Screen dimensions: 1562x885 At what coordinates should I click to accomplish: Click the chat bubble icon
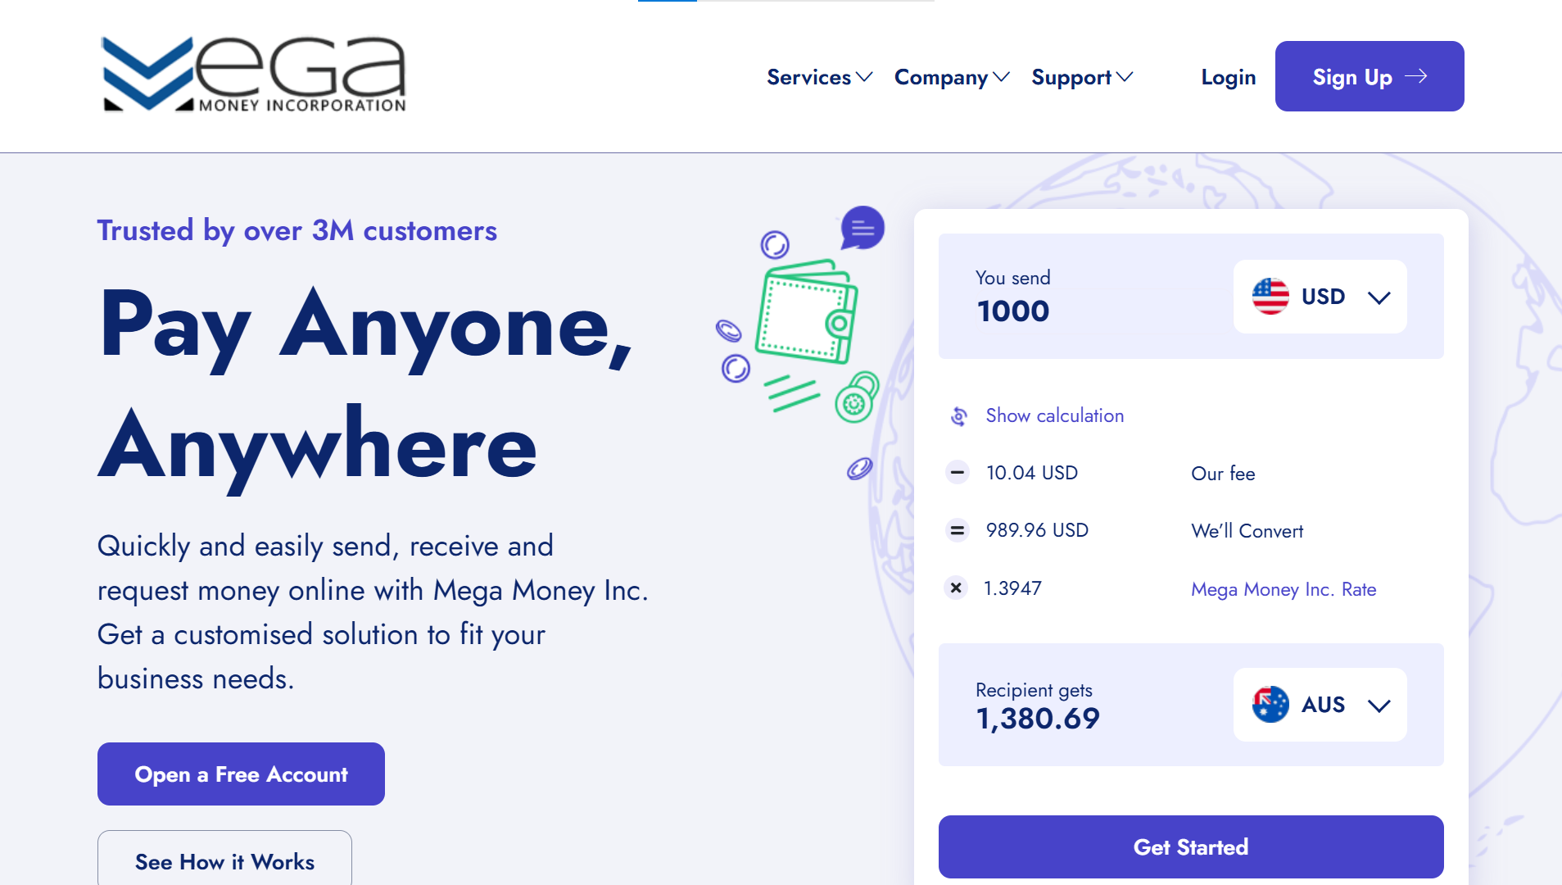pyautogui.click(x=862, y=227)
